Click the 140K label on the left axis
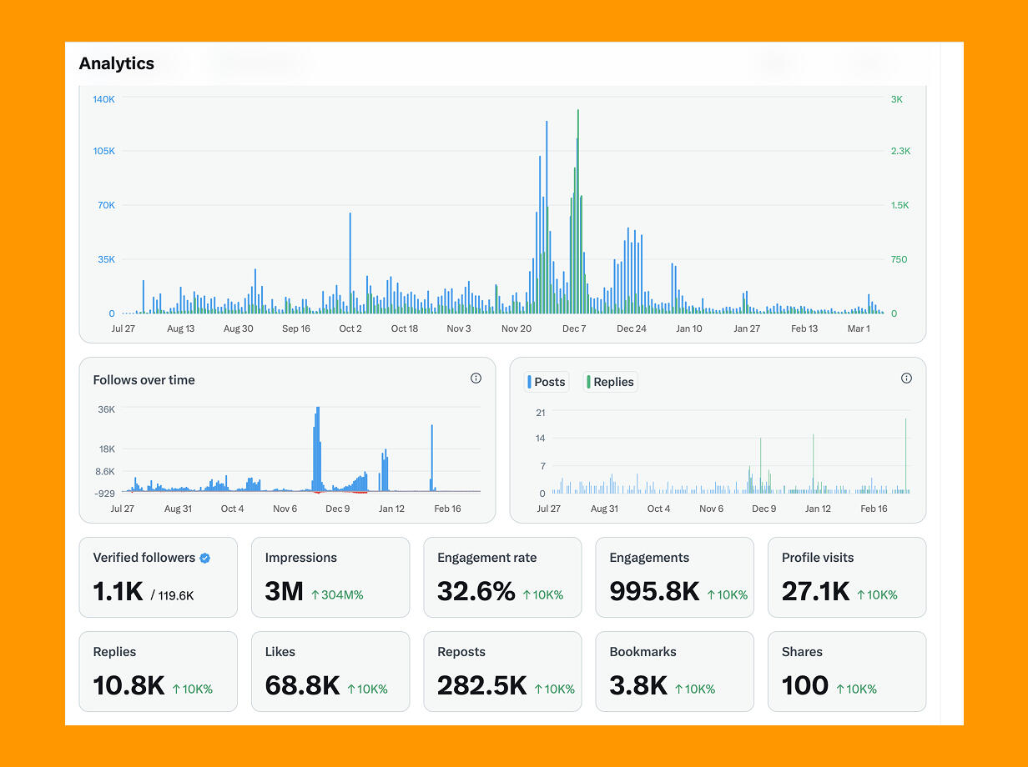 [x=103, y=99]
